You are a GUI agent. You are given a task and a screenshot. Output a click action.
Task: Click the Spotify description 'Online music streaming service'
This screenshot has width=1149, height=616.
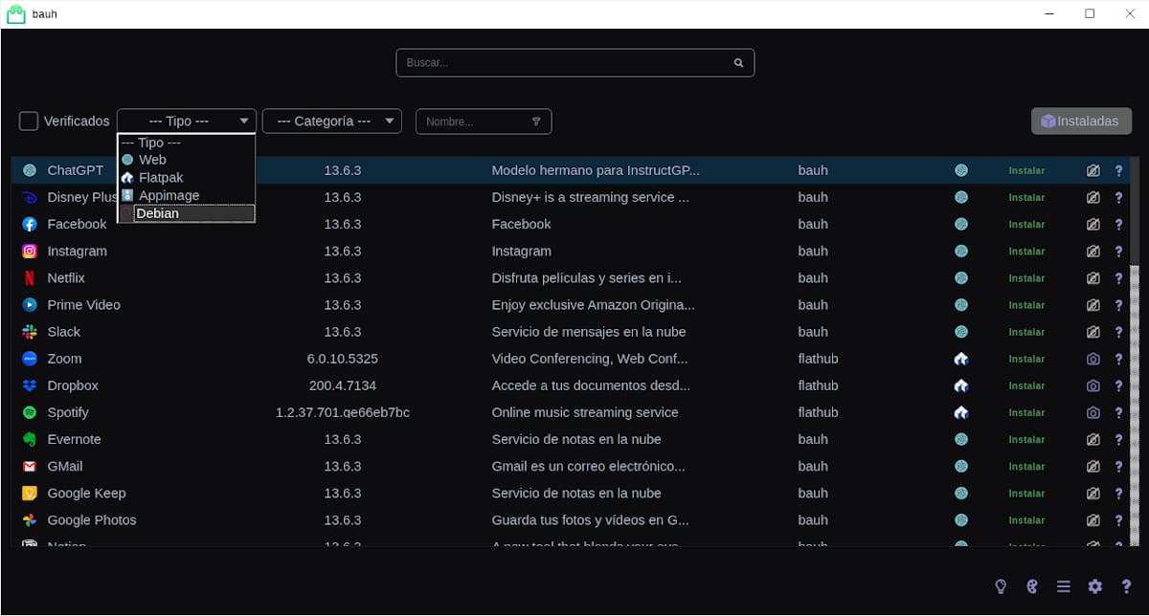tap(585, 412)
